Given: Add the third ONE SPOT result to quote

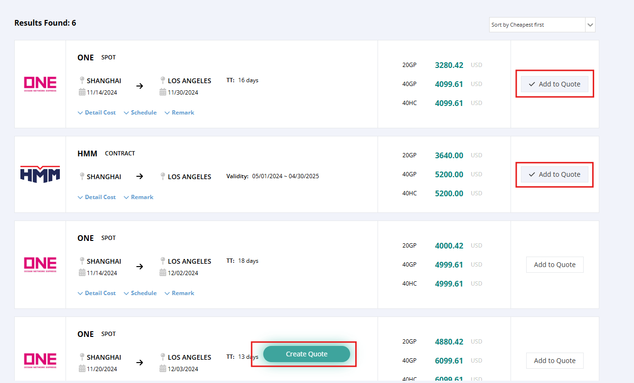Looking at the screenshot, I should point(555,265).
